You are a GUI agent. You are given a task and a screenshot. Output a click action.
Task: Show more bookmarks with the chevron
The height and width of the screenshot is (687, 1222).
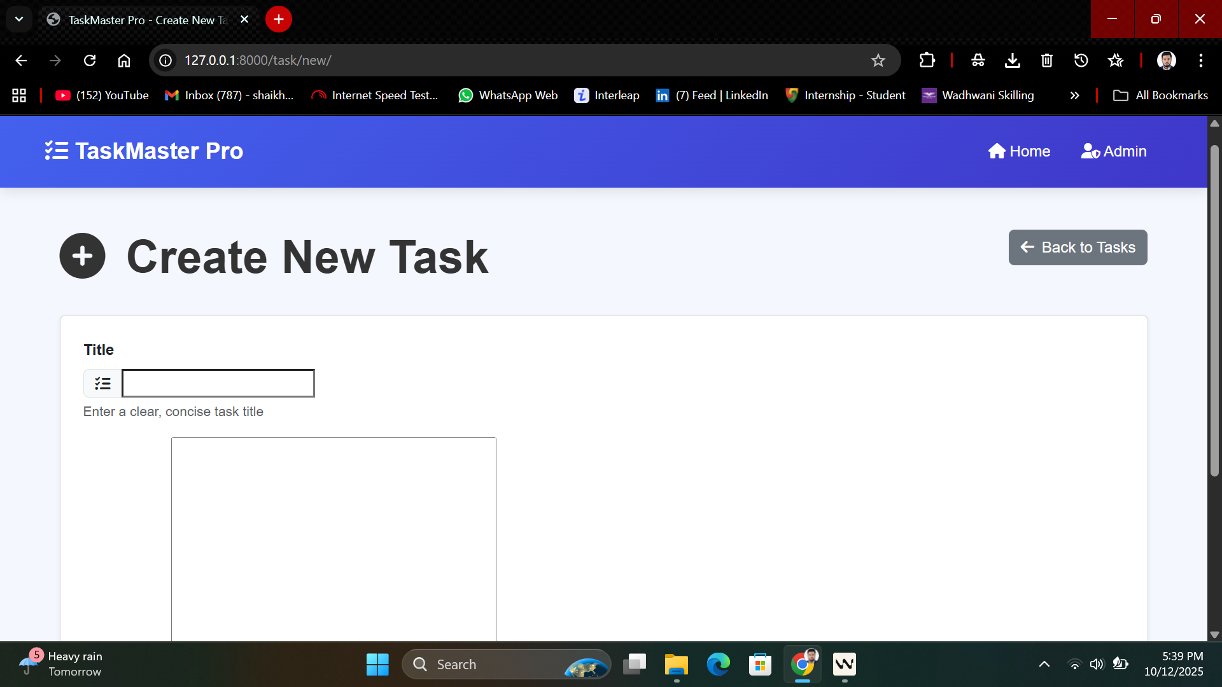click(x=1075, y=95)
